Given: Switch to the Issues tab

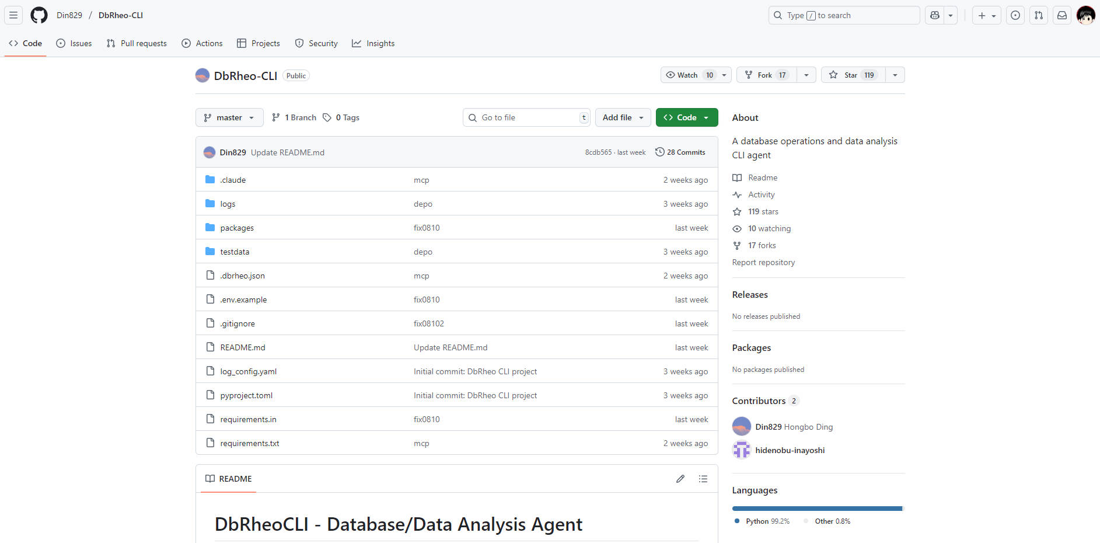Looking at the screenshot, I should click(x=74, y=44).
